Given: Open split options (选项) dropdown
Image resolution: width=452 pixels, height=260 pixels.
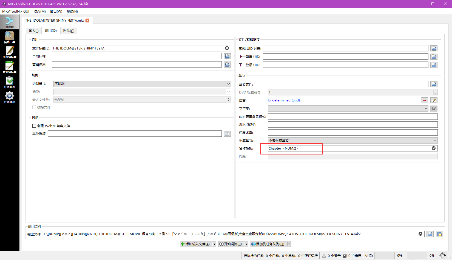Looking at the screenshot, I should click(142, 92).
